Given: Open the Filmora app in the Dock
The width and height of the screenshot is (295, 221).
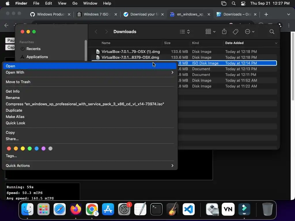Looking at the screenshot, I should 244,209.
